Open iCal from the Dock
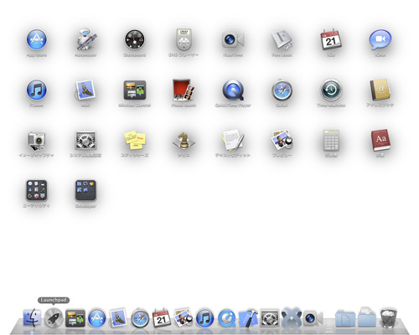 click(x=162, y=317)
